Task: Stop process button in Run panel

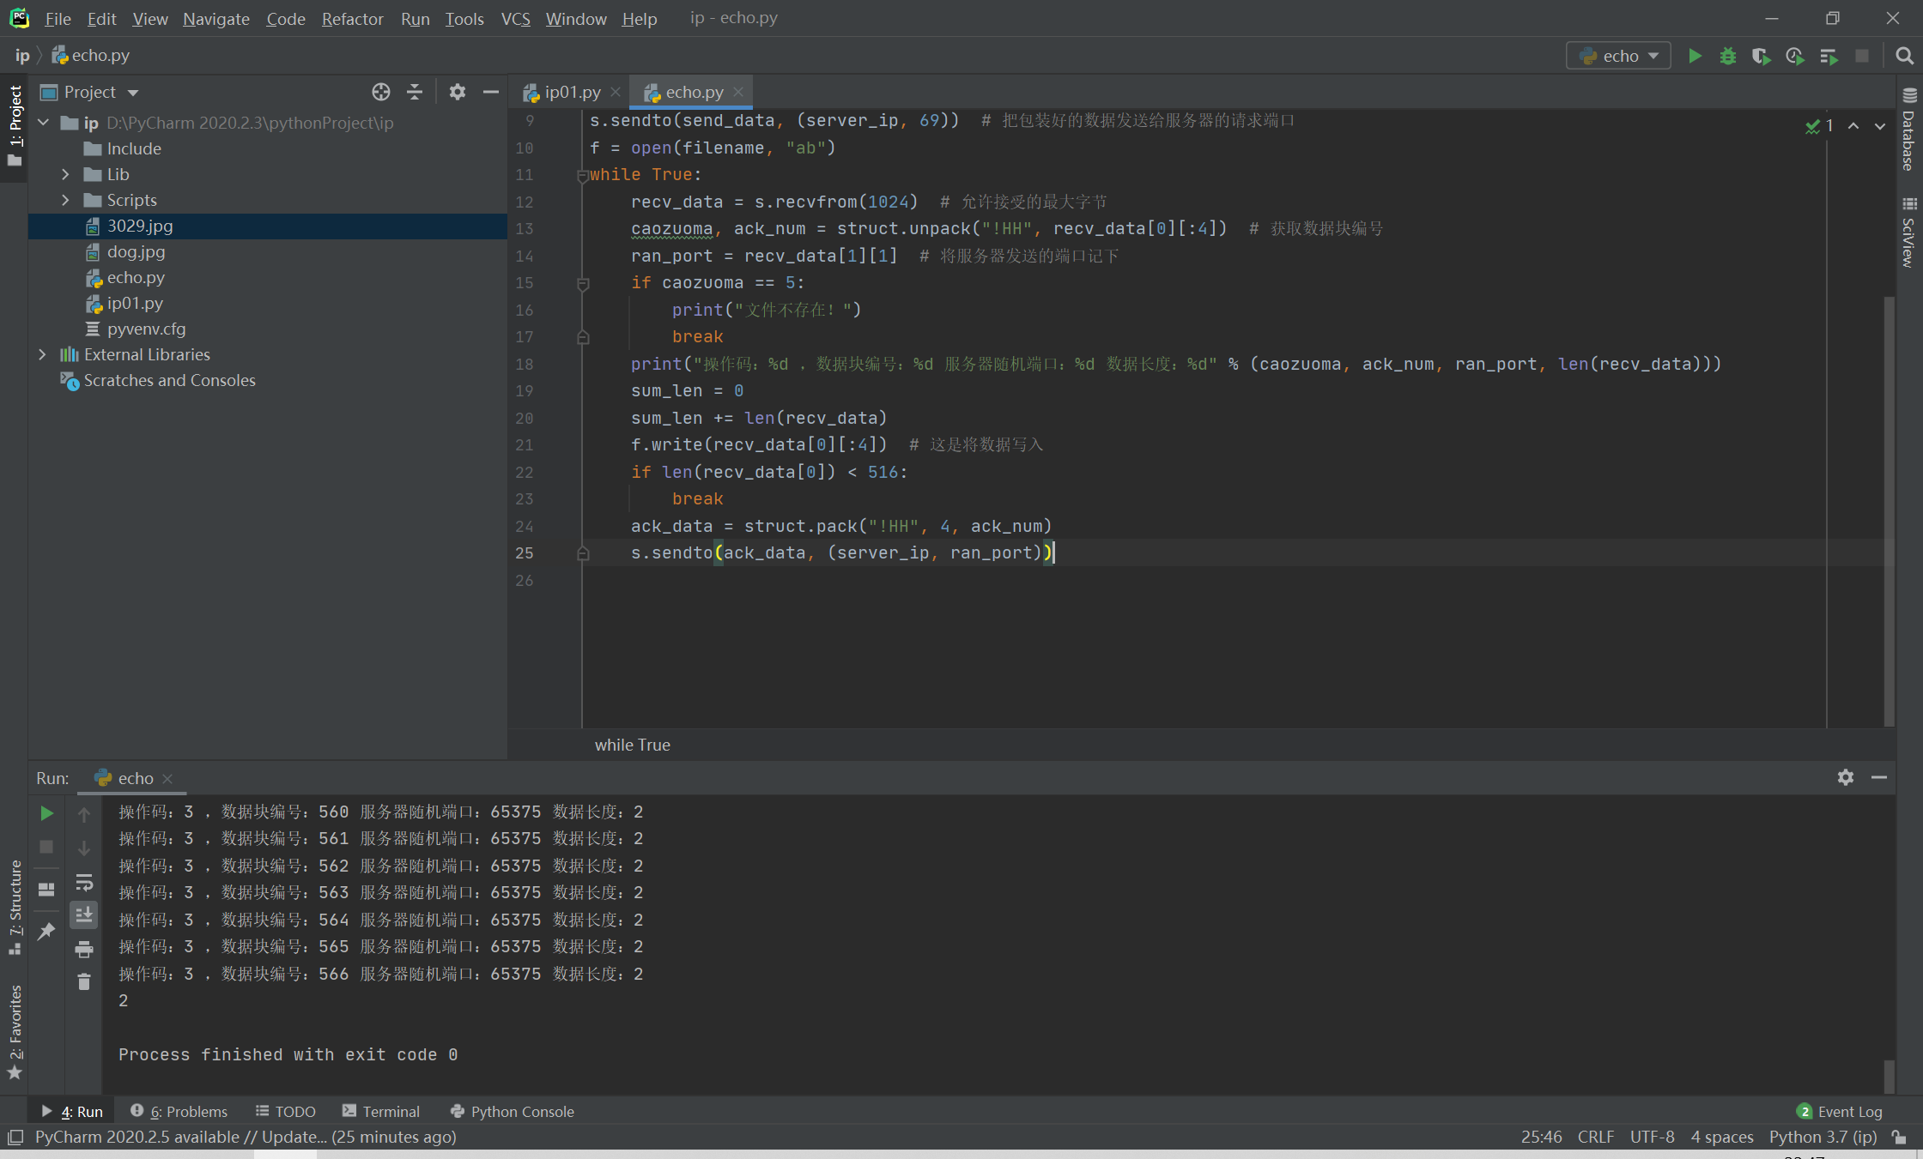Action: 46,847
